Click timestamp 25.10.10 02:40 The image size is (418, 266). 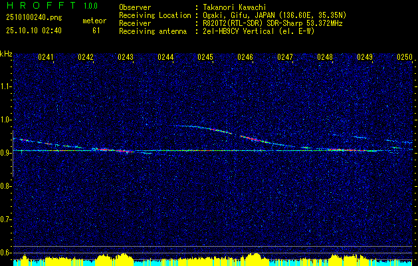(x=34, y=31)
